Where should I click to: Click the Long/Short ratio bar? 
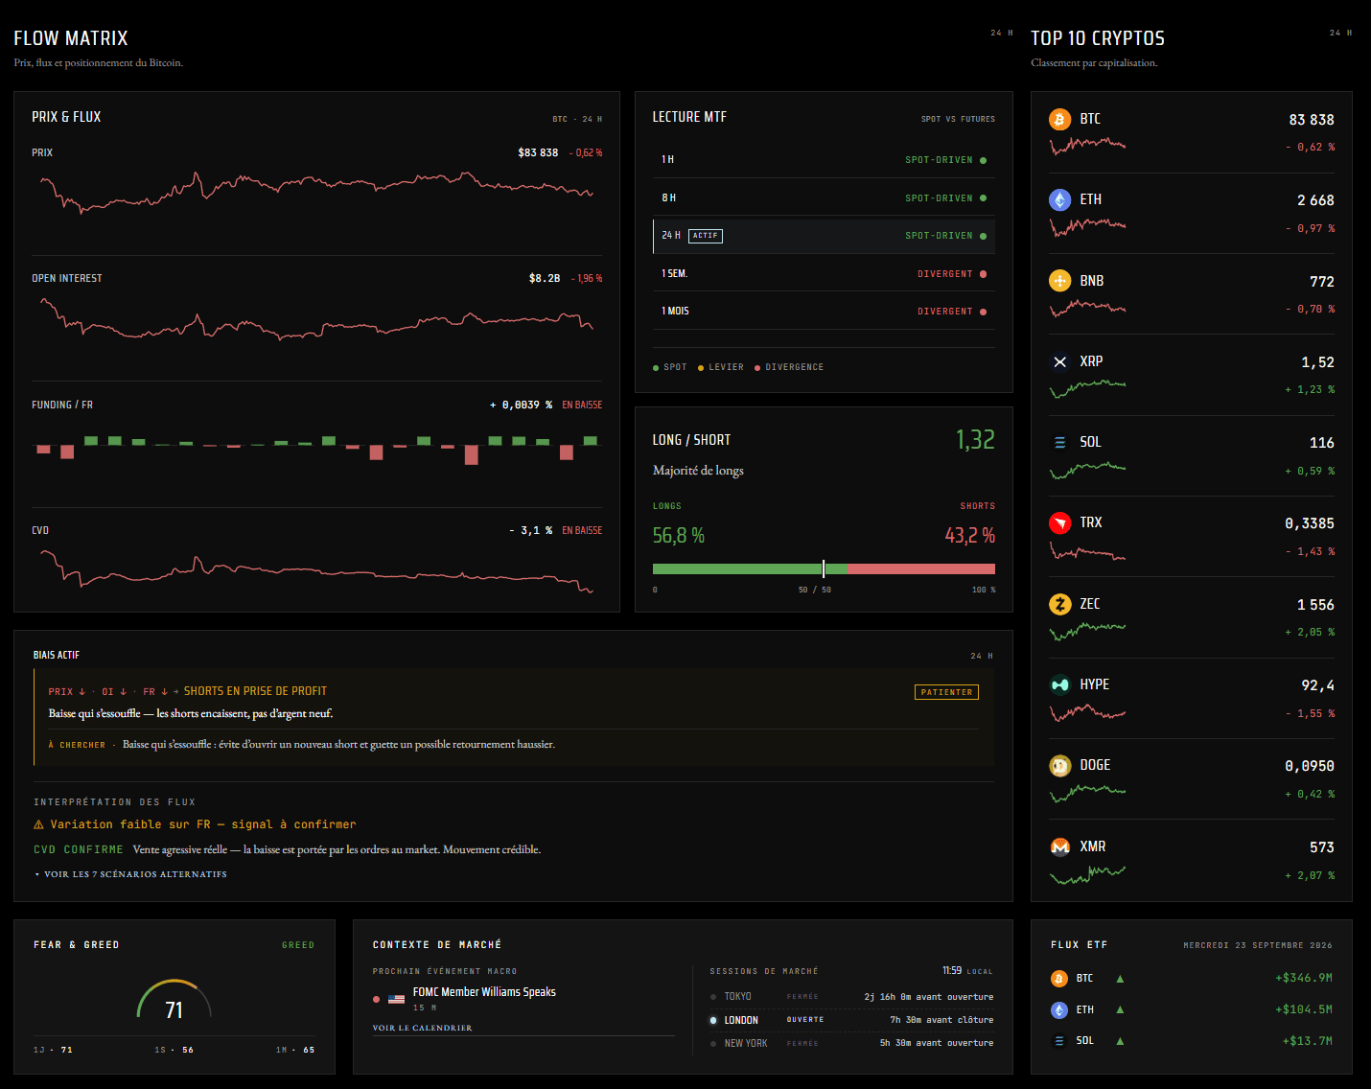point(824,568)
